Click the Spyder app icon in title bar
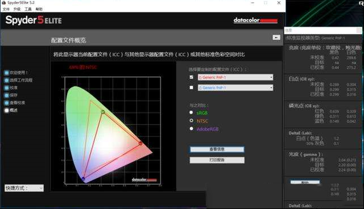 point(4,3)
